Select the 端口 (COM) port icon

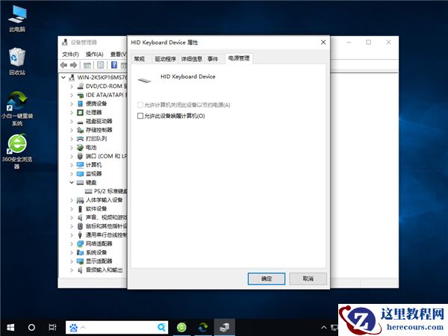81,156
